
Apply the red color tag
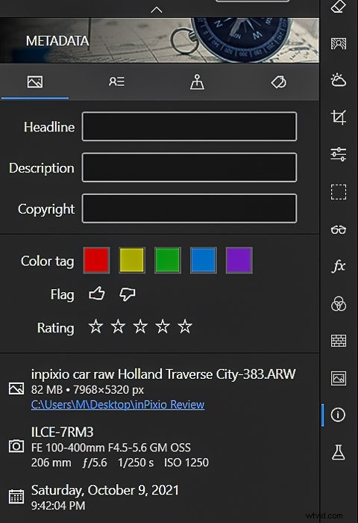coord(96,260)
